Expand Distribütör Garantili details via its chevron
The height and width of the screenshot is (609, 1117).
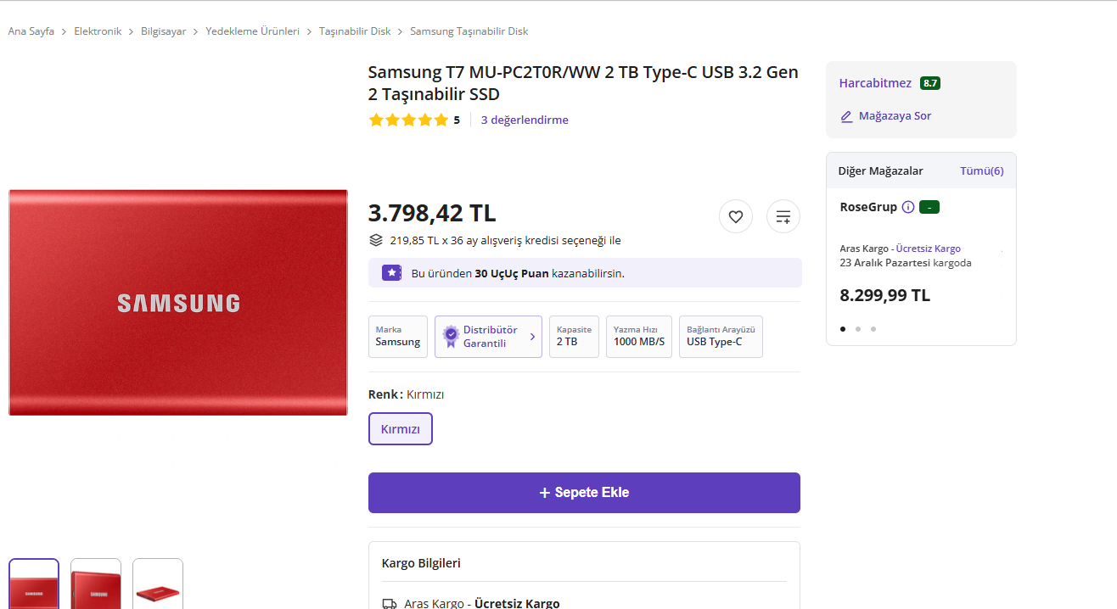(532, 337)
